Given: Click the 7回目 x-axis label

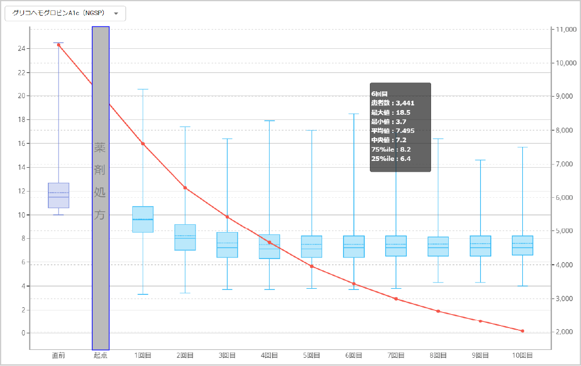Looking at the screenshot, I should [x=396, y=356].
